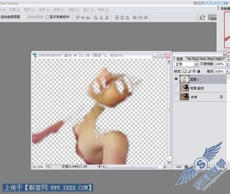The width and height of the screenshot is (230, 194).
Task: Click the align vertical centers icon
Action: pyautogui.click(x=83, y=17)
